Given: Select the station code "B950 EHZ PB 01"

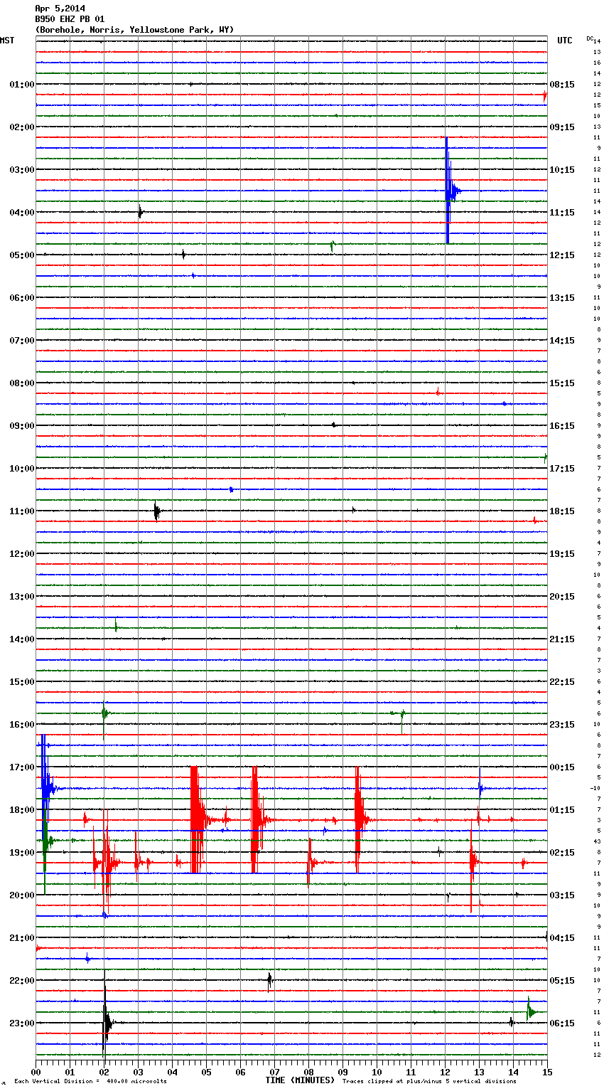Looking at the screenshot, I should point(70,19).
